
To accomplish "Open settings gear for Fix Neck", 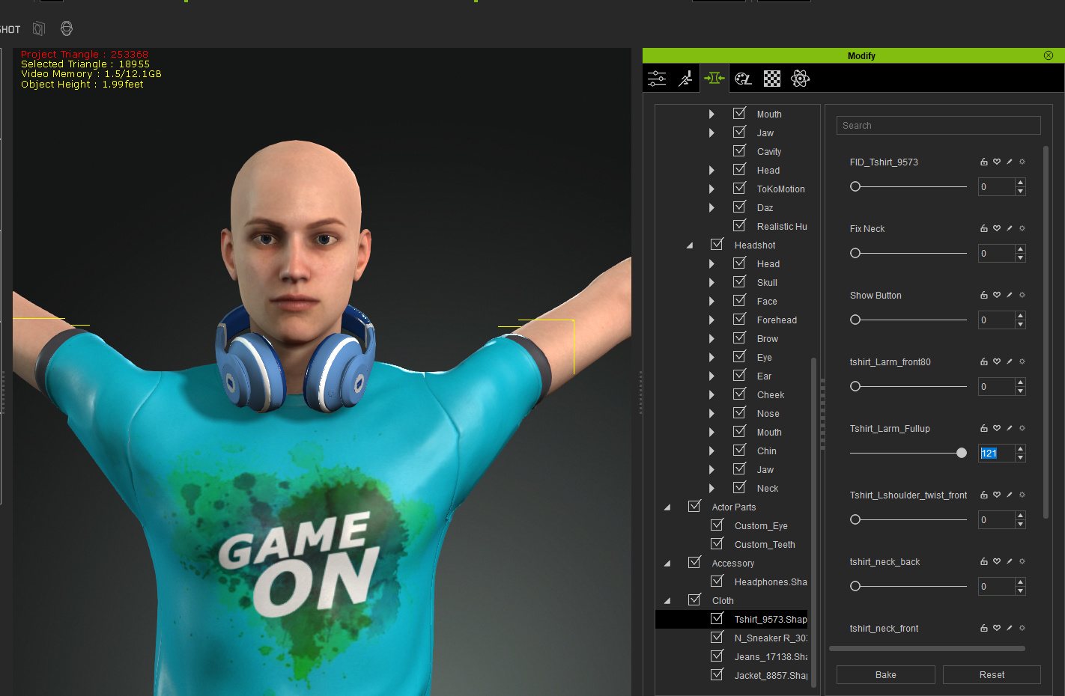I will click(x=1022, y=228).
